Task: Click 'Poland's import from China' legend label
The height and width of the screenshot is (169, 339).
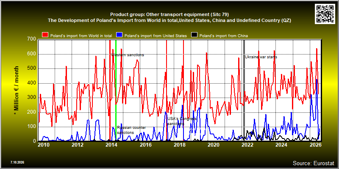Action: point(224,36)
